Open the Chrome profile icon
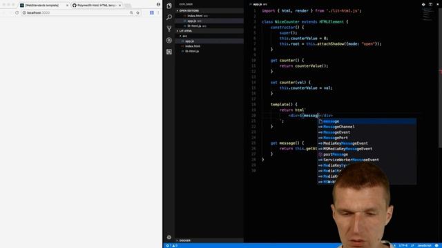Viewport: 442px width, 248px height. coord(158,5)
